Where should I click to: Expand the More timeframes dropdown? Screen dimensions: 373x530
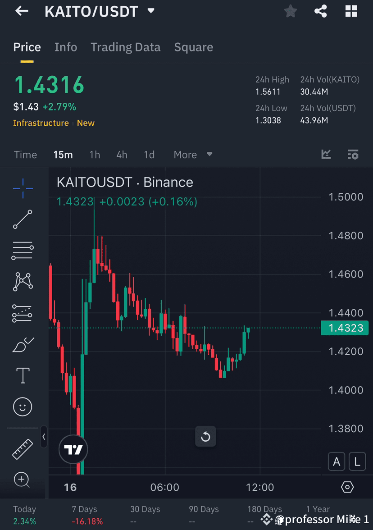192,155
